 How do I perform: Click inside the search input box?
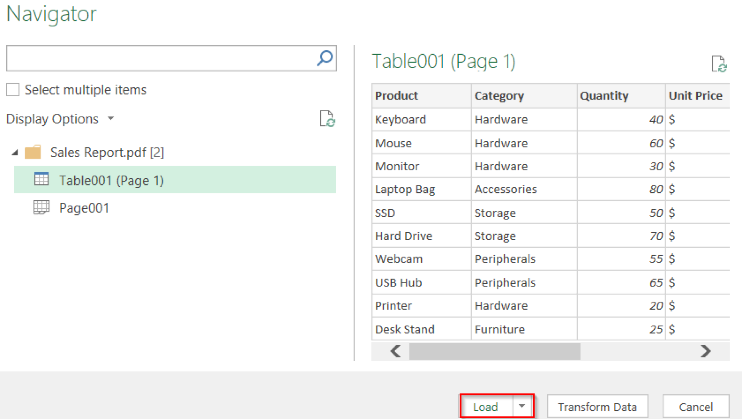[x=156, y=58]
